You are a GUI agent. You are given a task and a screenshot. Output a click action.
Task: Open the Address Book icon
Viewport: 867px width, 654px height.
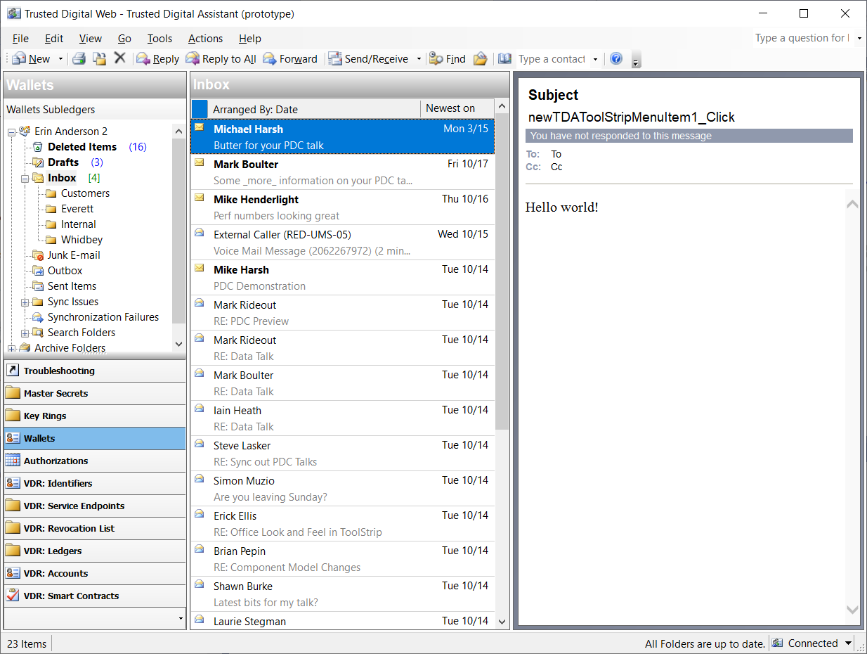point(504,59)
